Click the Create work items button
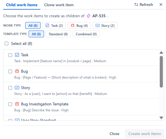 coord(144,134)
